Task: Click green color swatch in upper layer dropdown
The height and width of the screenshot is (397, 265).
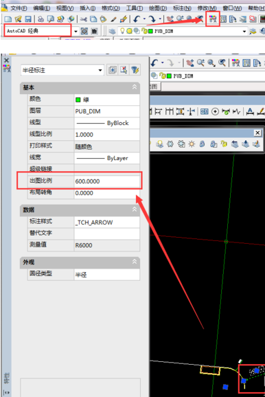Action: click(150, 31)
